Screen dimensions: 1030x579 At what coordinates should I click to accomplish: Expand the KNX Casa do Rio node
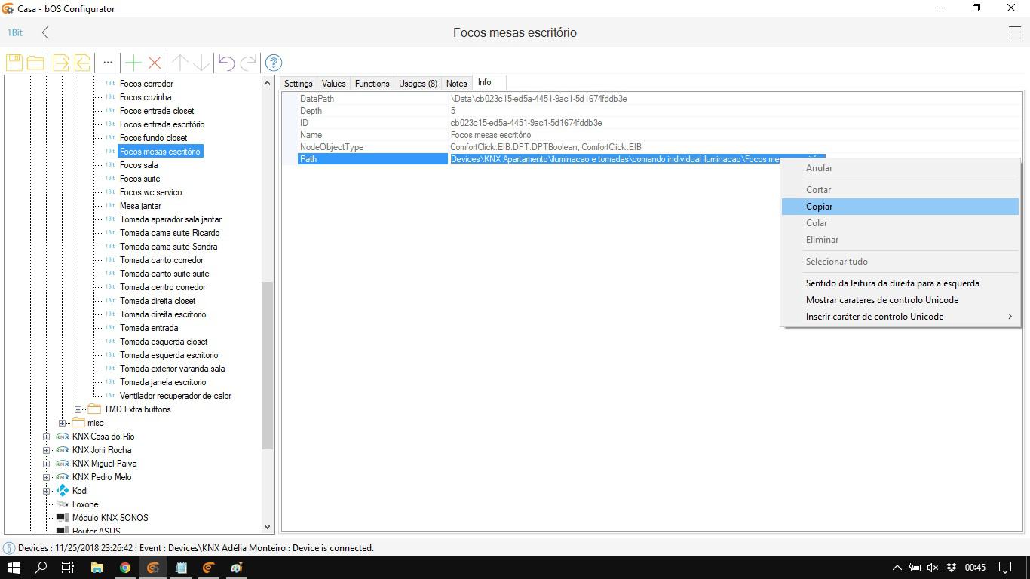[x=46, y=437]
